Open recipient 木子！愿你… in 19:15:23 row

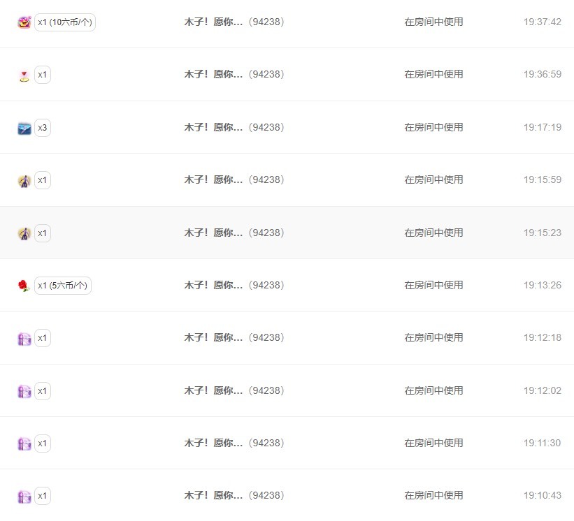pyautogui.click(x=213, y=233)
